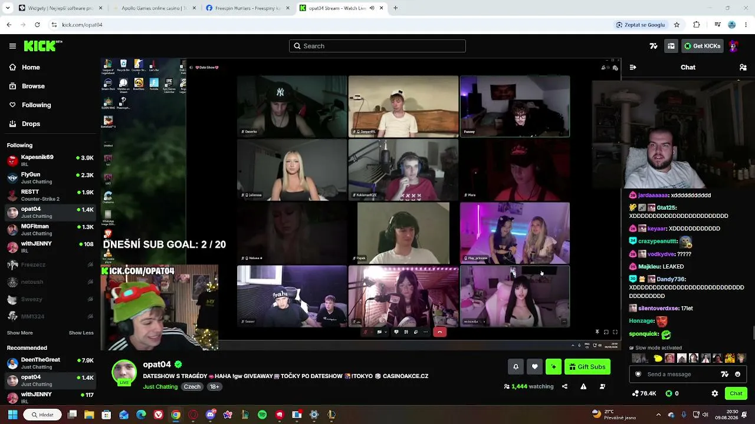Open the Chrome three-dot menu
The width and height of the screenshot is (755, 424).
tap(746, 25)
